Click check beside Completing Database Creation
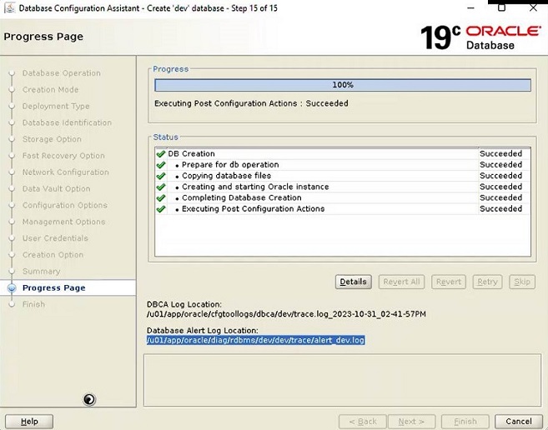The height and width of the screenshot is (430, 548). pyautogui.click(x=161, y=197)
